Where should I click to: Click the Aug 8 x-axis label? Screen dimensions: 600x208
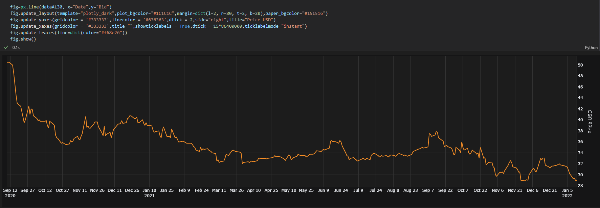pyautogui.click(x=393, y=190)
